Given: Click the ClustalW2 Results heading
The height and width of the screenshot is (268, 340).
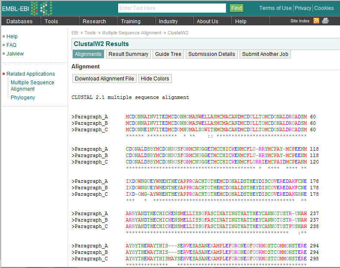Looking at the screenshot, I should [101, 44].
